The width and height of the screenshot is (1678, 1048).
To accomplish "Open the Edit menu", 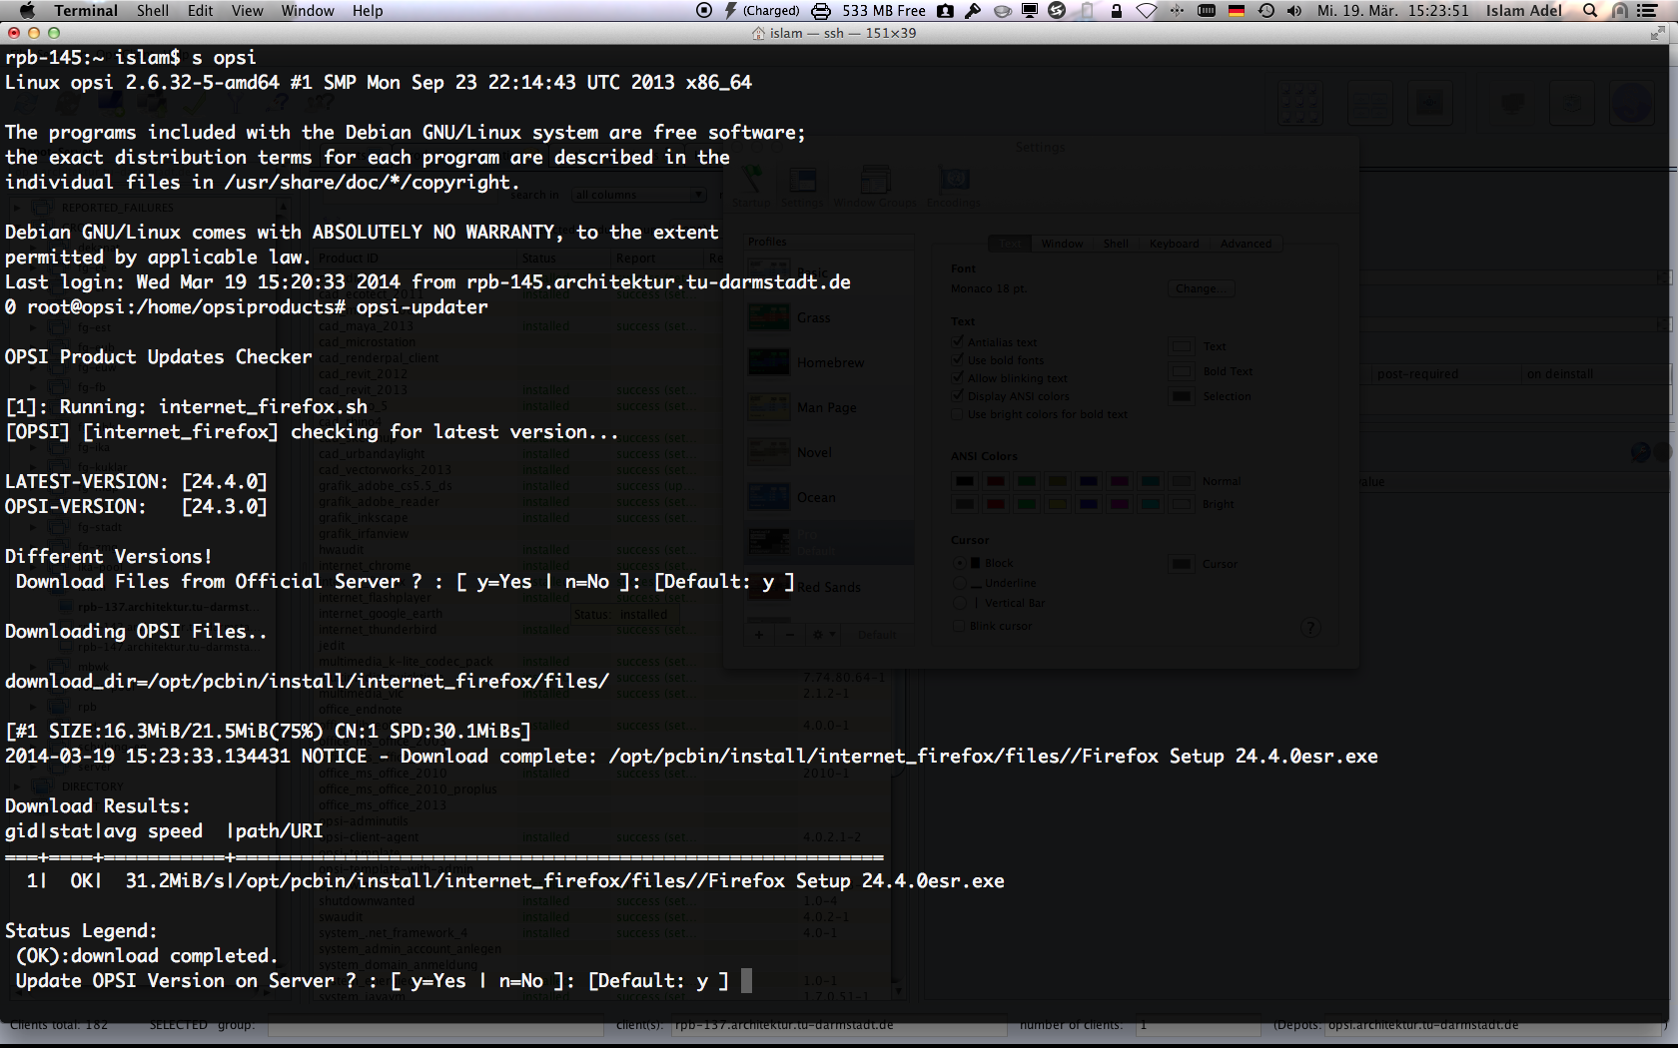I will click(201, 10).
